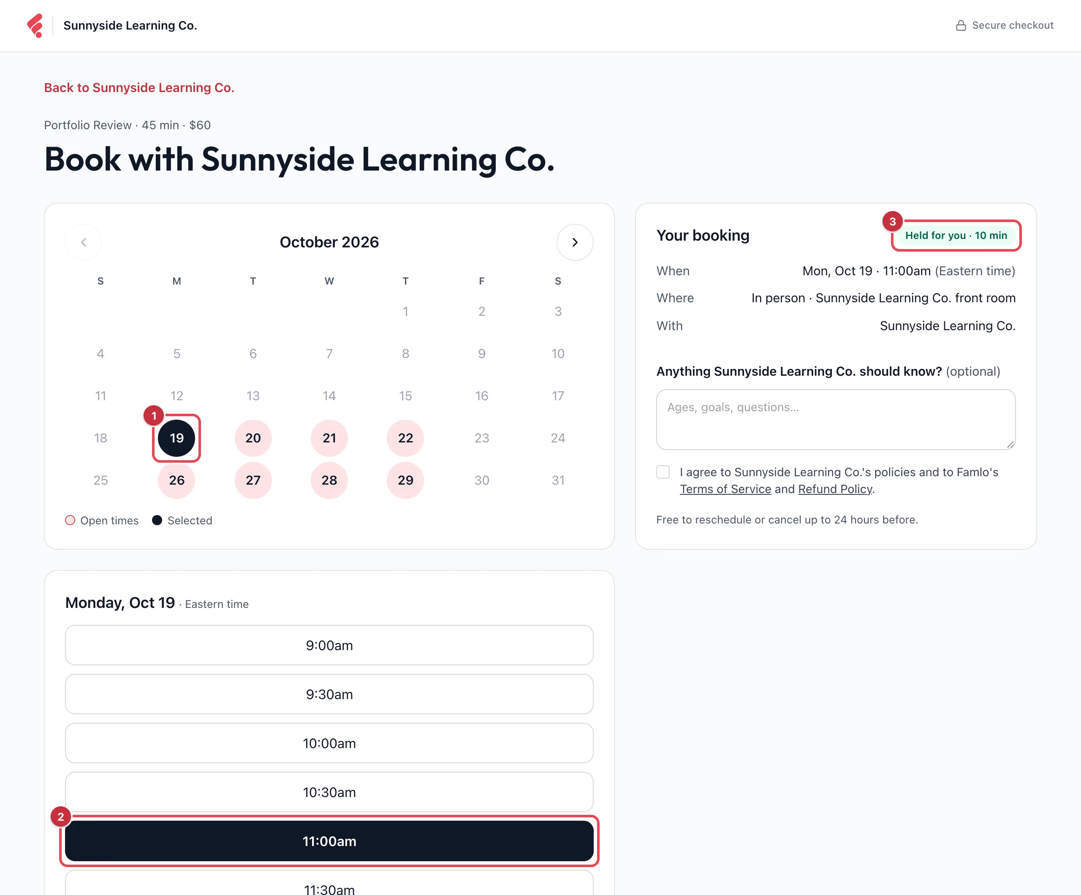1081x895 pixels.
Task: Choose the 10:00am time slot
Action: click(329, 743)
